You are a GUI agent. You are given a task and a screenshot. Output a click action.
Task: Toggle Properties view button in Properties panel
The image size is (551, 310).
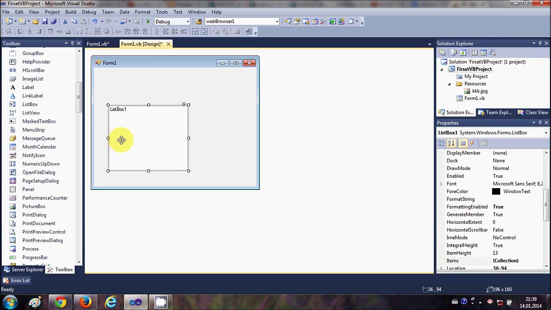tap(463, 143)
